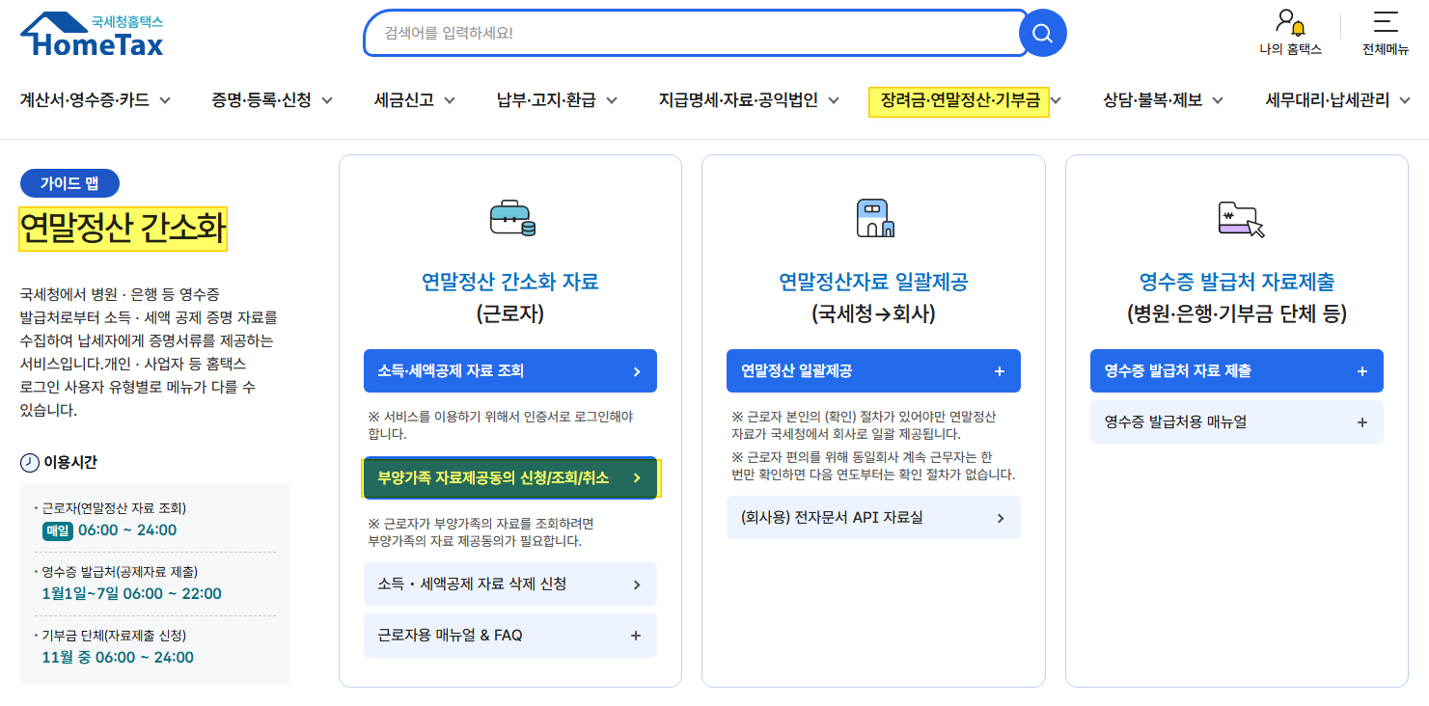Expand 영수증 발급처용 매뉴얼 item
1429x706 pixels.
point(1237,422)
